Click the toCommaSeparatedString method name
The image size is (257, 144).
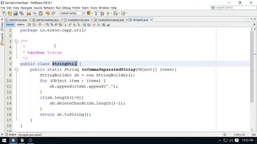pyautogui.click(x=109, y=70)
